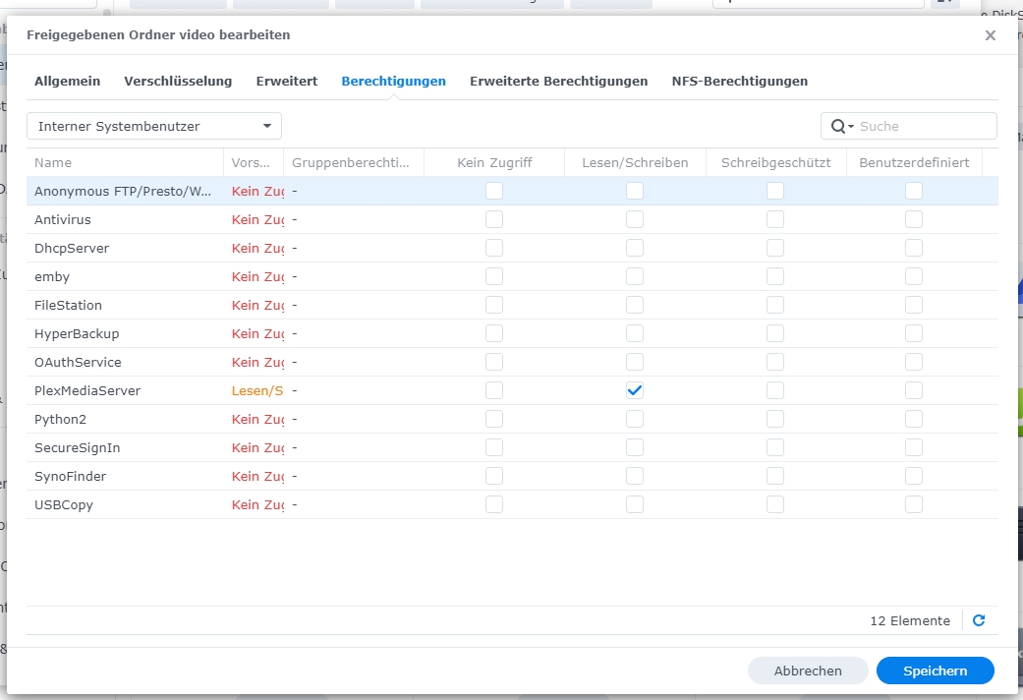Select the emby user name

coord(52,276)
